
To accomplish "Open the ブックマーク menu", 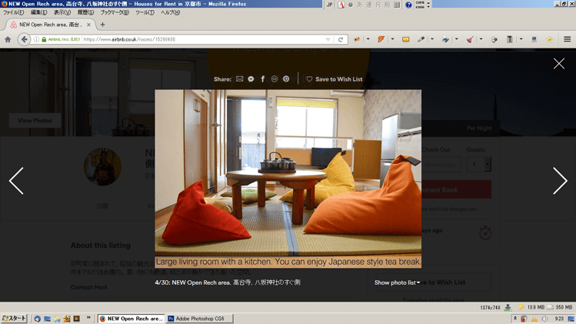I will pyautogui.click(x=115, y=13).
